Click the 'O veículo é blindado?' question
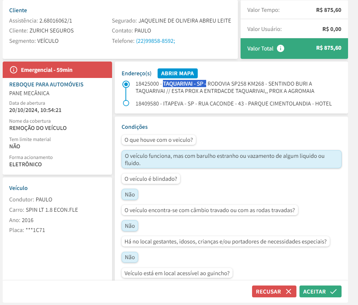The image size is (358, 305). [151, 178]
